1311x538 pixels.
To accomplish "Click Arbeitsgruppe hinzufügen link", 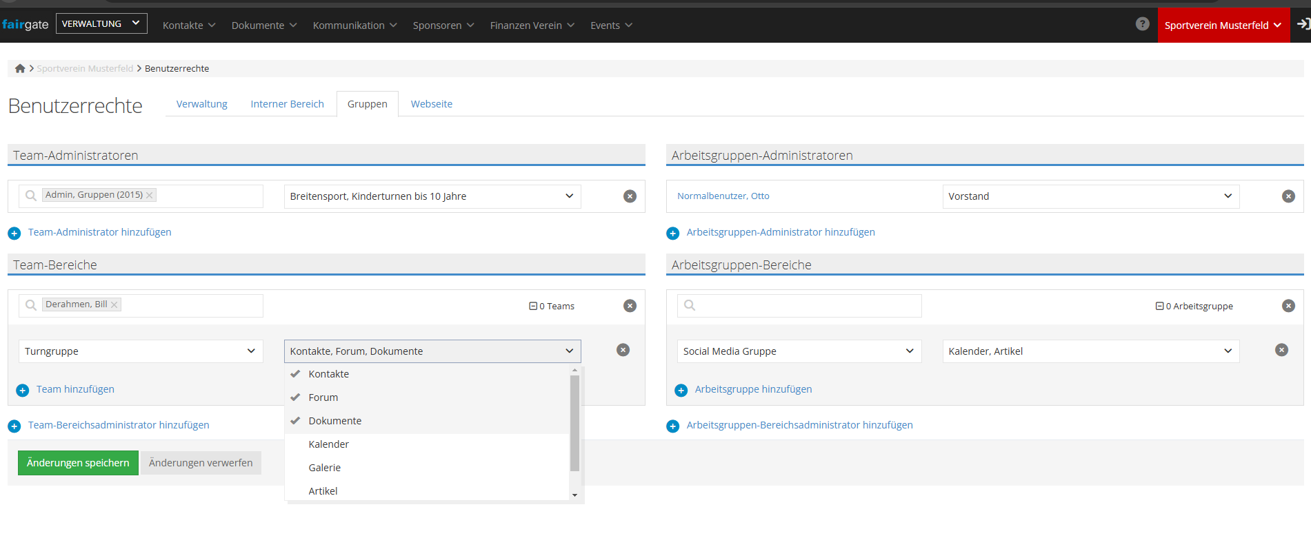I will [x=753, y=389].
